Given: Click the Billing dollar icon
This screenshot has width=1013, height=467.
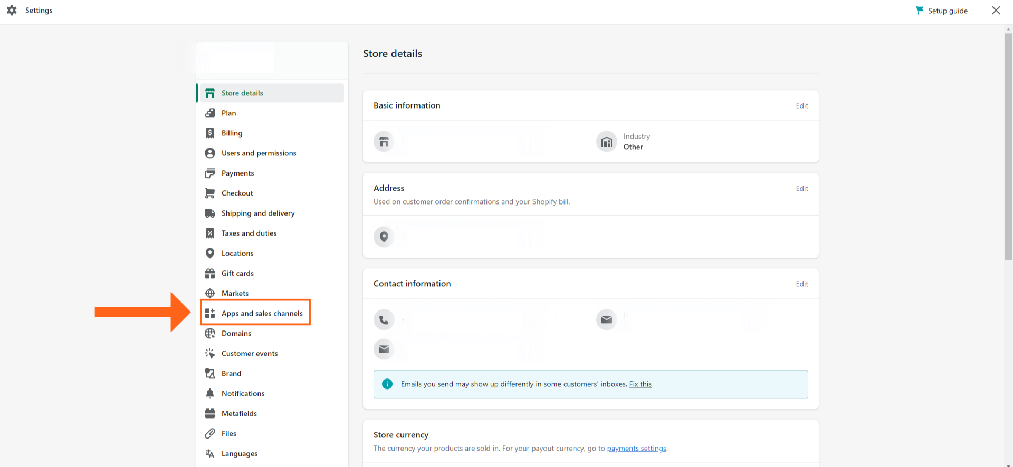Looking at the screenshot, I should click(210, 133).
